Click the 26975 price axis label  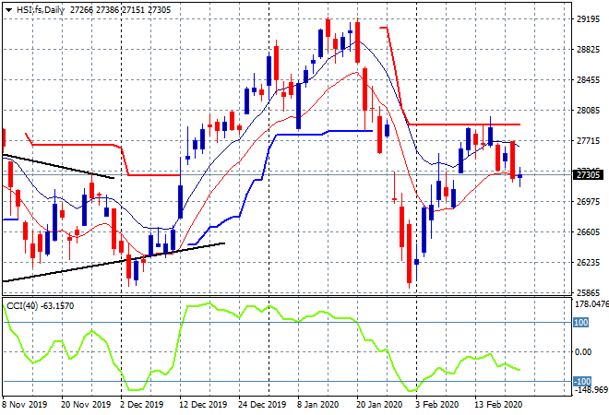(x=589, y=201)
